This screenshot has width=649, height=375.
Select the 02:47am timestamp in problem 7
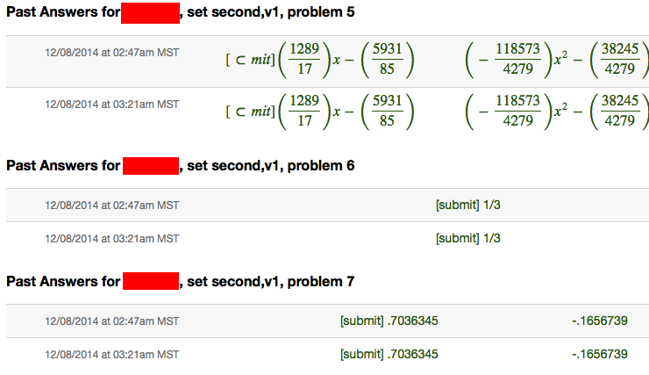pos(111,321)
